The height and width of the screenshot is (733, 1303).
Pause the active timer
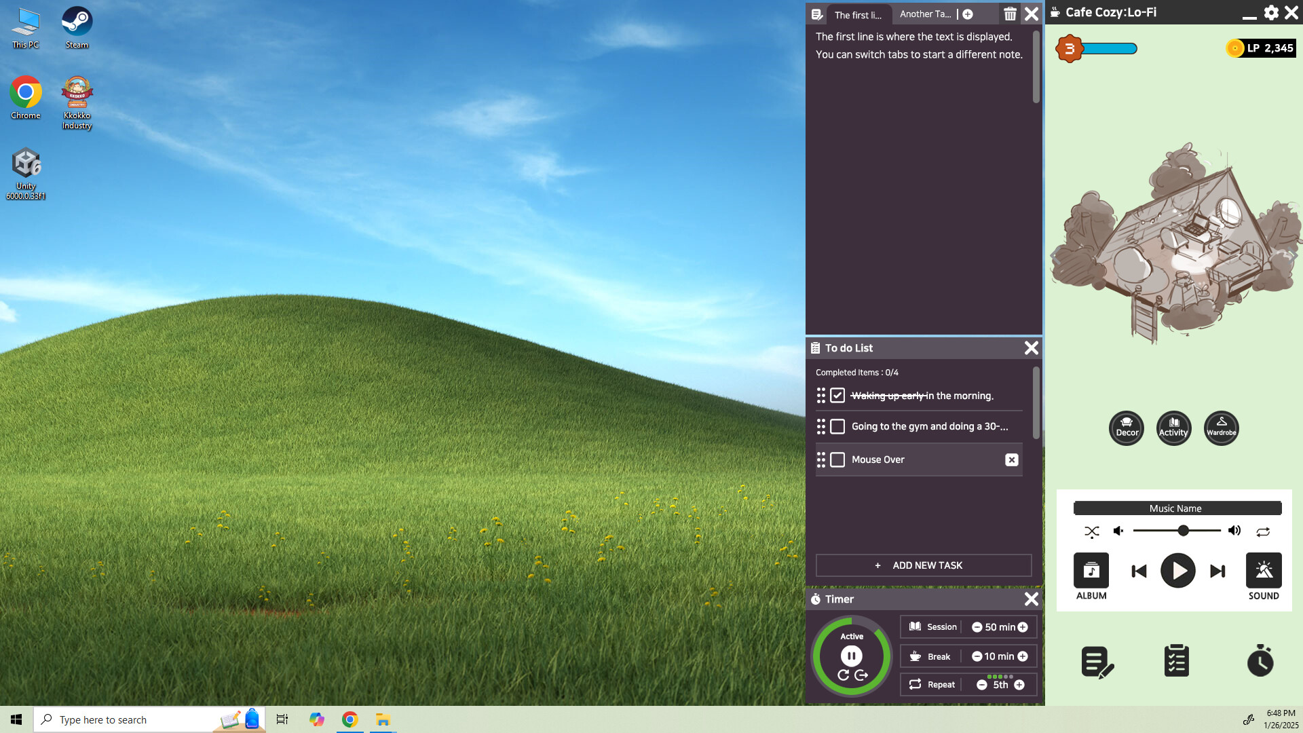pyautogui.click(x=851, y=656)
